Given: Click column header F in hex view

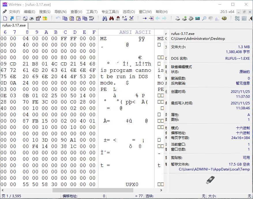Looking at the screenshot, I should pyautogui.click(x=94, y=32).
